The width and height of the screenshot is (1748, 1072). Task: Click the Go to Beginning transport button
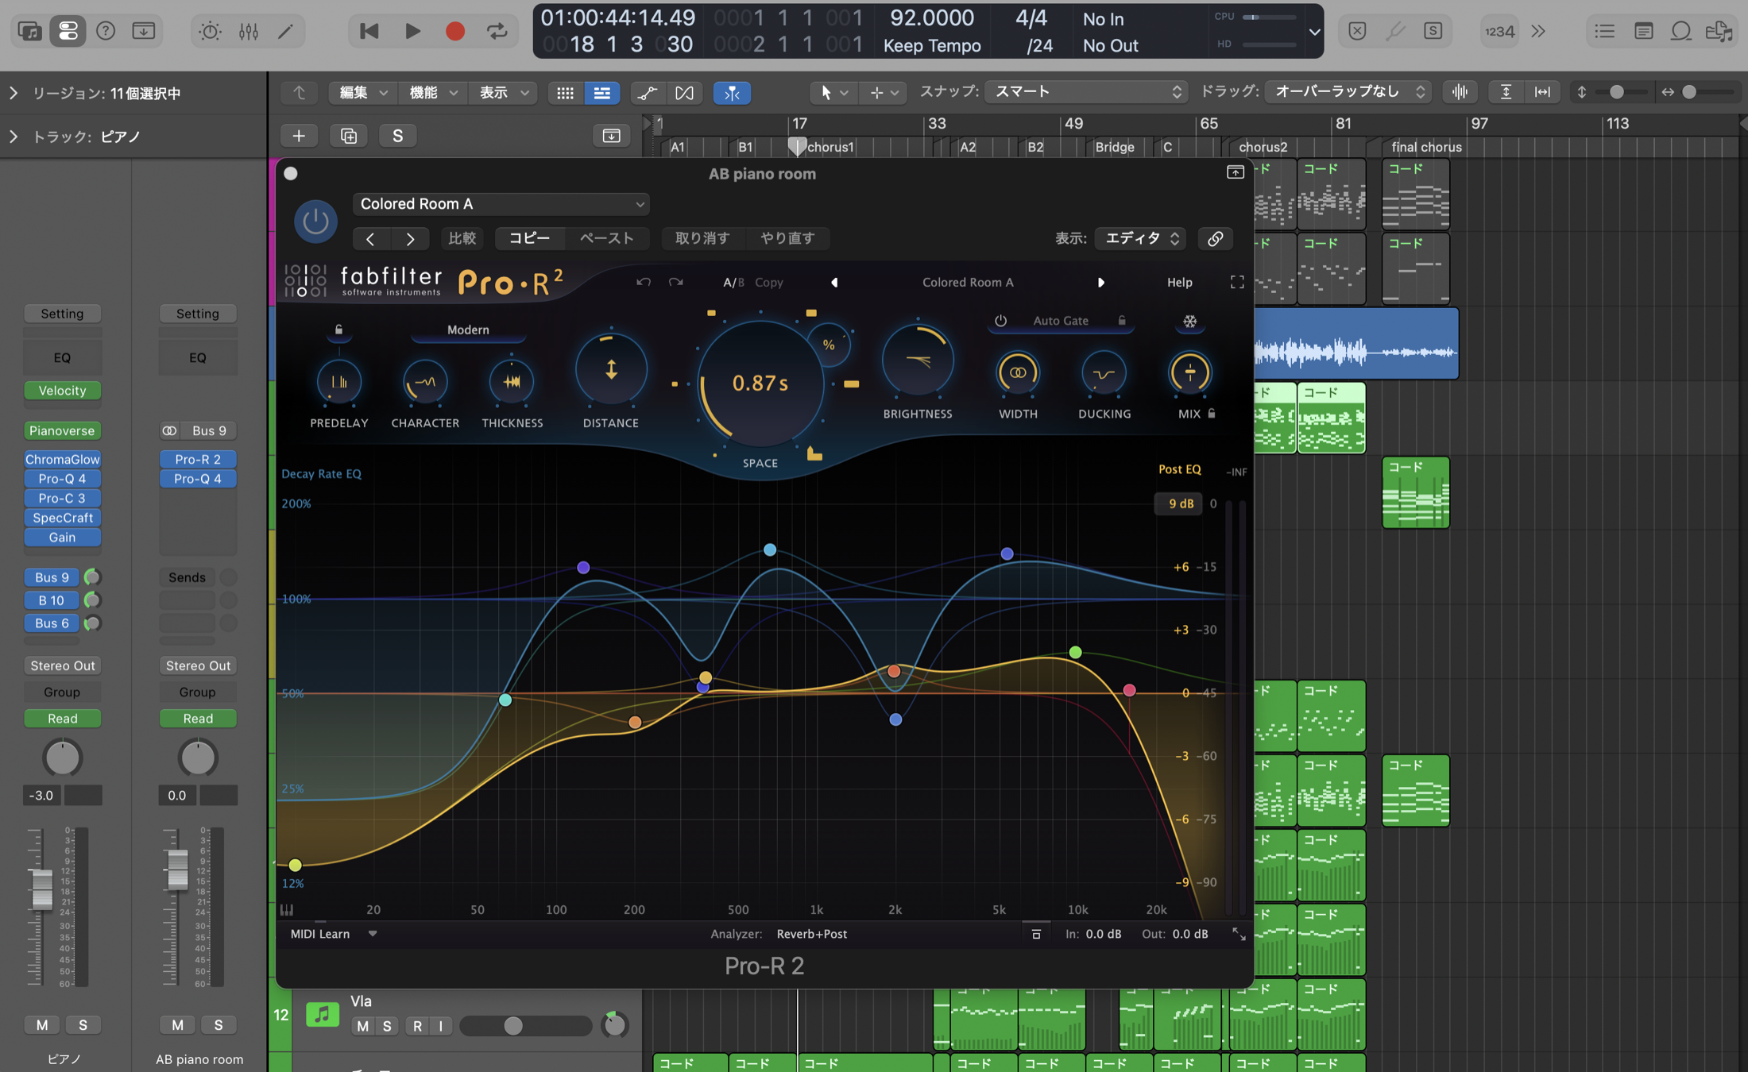click(x=369, y=31)
